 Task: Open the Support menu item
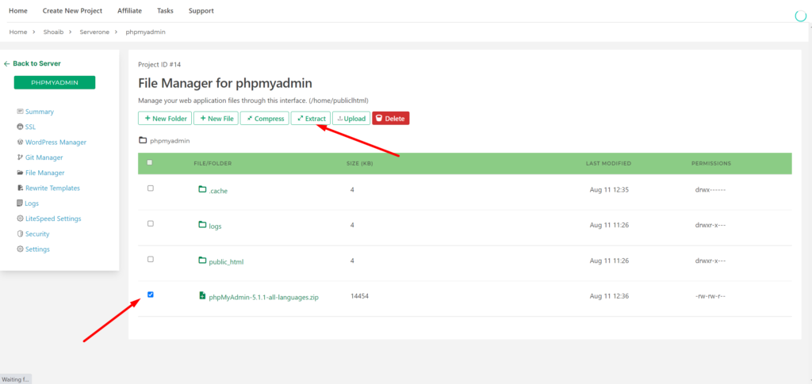(x=201, y=10)
